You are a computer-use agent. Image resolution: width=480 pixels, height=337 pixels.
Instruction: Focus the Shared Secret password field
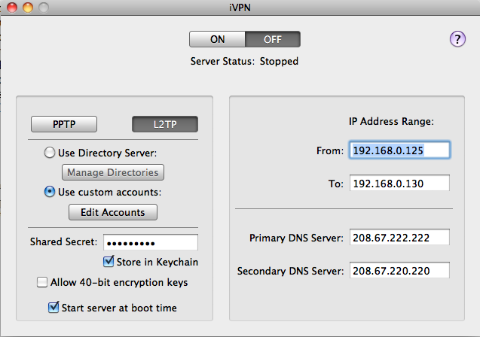pos(151,242)
